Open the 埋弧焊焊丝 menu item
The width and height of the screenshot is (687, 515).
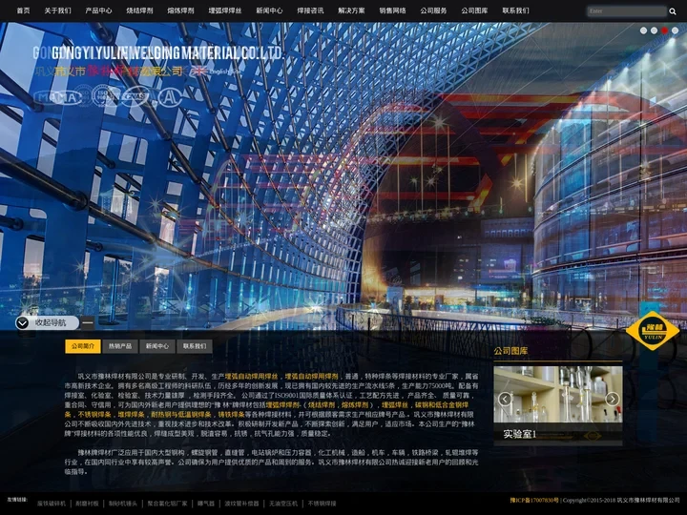(225, 10)
